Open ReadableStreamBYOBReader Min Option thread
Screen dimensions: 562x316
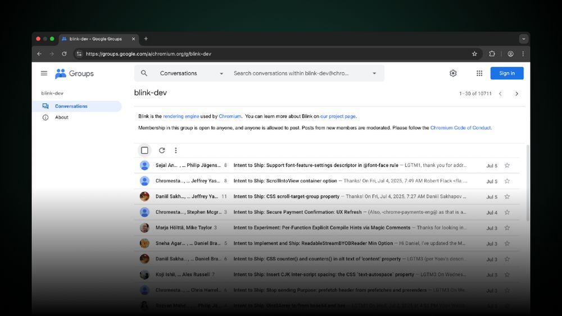click(313, 244)
